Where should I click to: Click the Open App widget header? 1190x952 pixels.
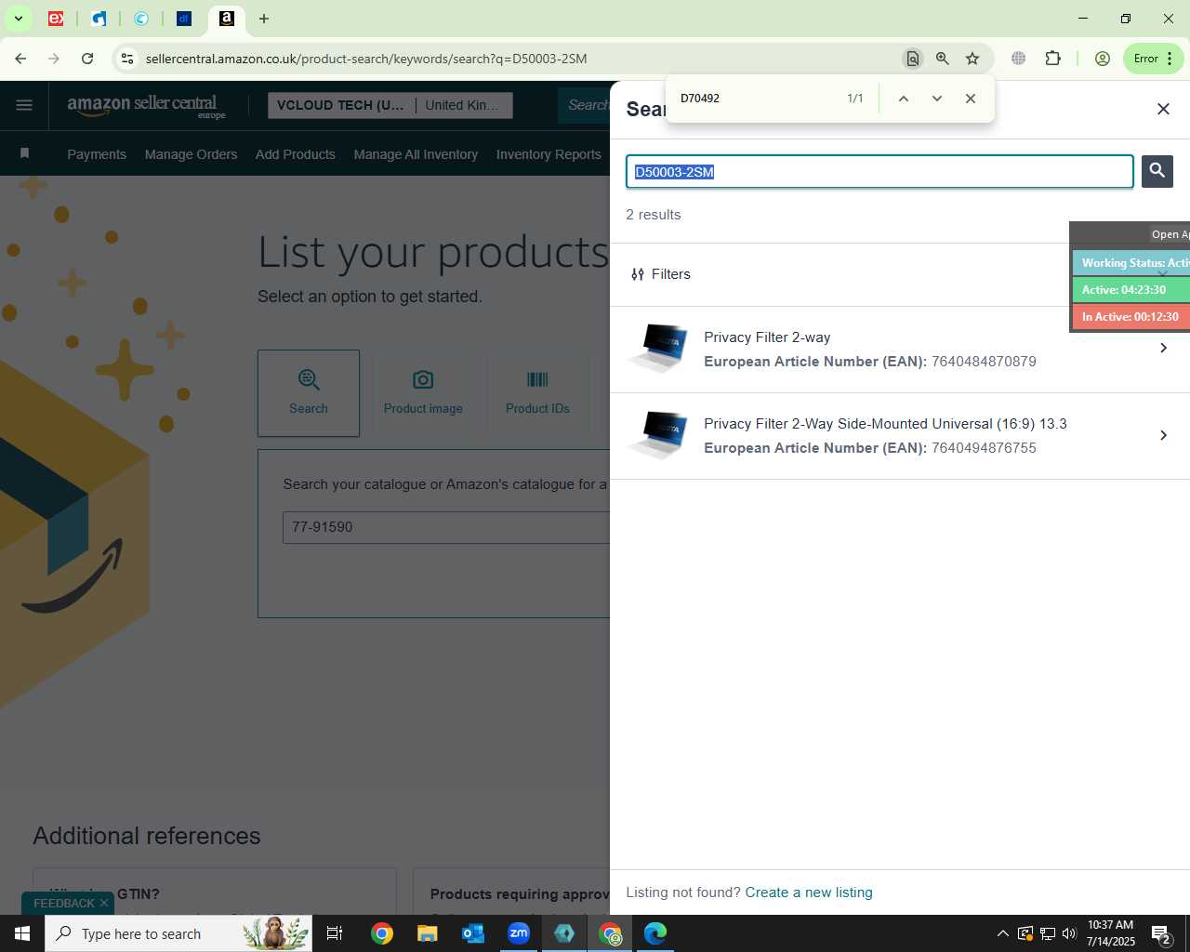click(1170, 234)
